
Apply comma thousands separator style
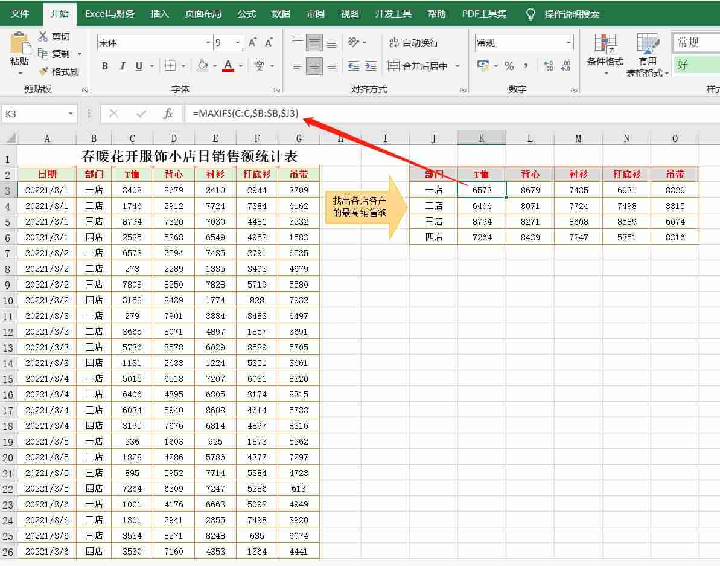[x=526, y=66]
